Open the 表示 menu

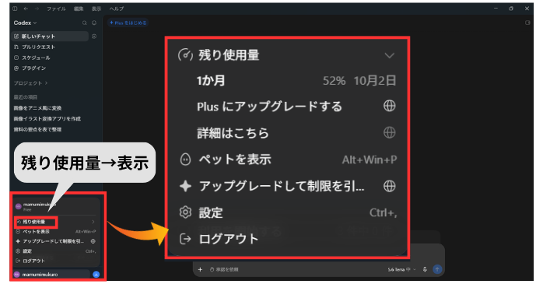click(x=96, y=9)
